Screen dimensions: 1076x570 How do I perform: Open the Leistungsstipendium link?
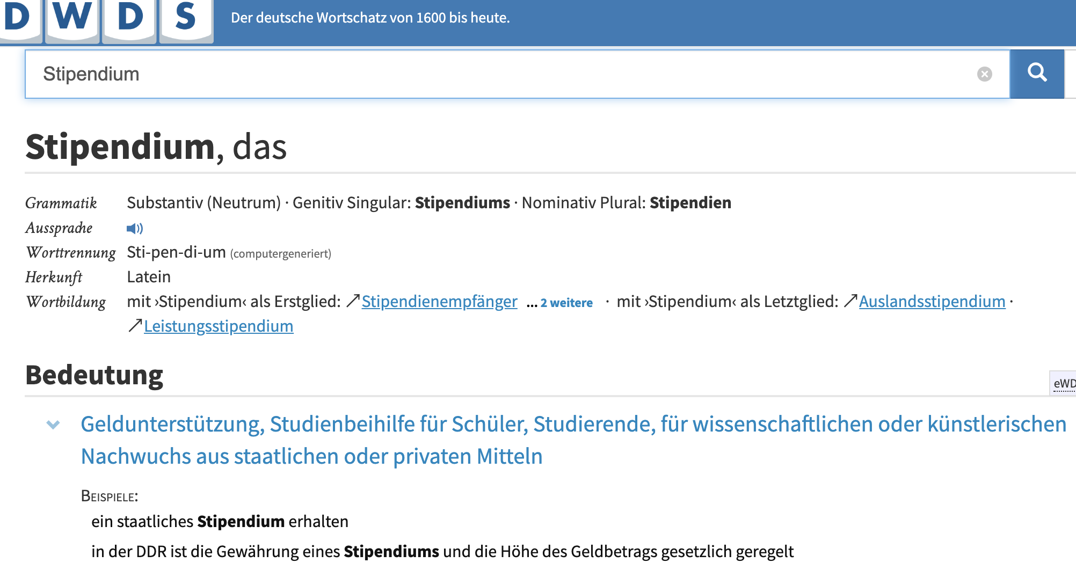(219, 326)
